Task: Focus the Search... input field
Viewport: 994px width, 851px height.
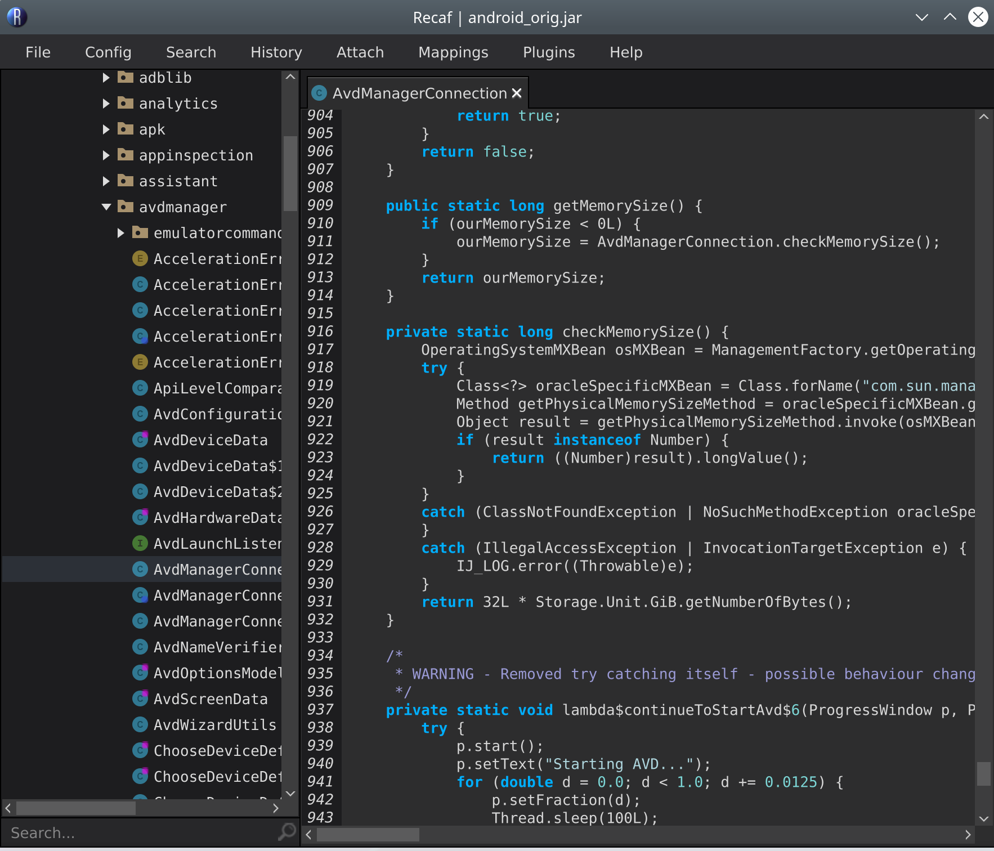Action: [141, 832]
